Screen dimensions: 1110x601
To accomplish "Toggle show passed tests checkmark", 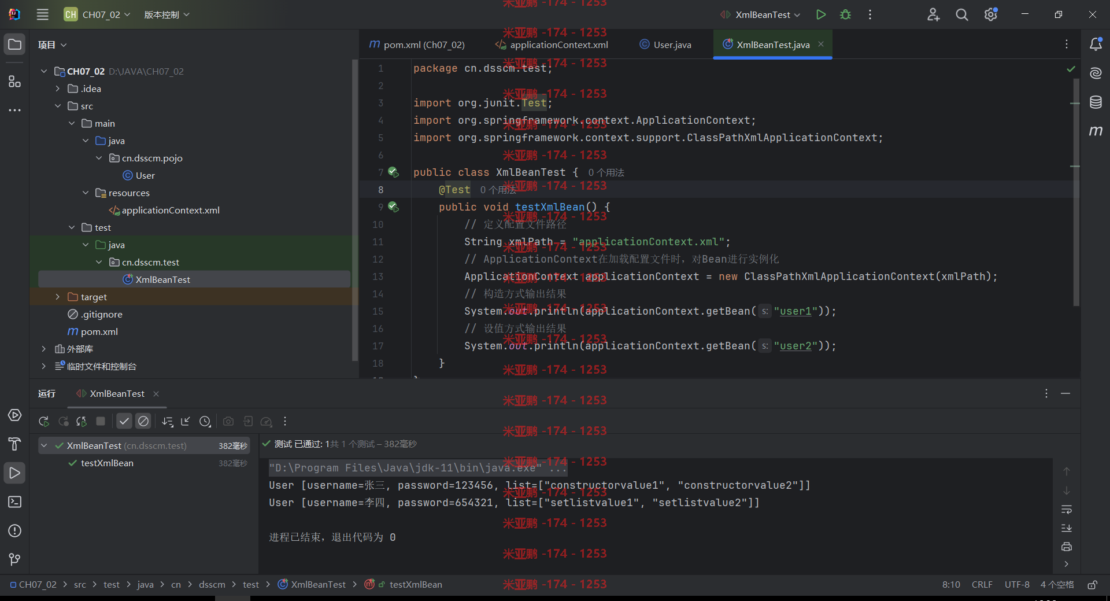I will [124, 421].
